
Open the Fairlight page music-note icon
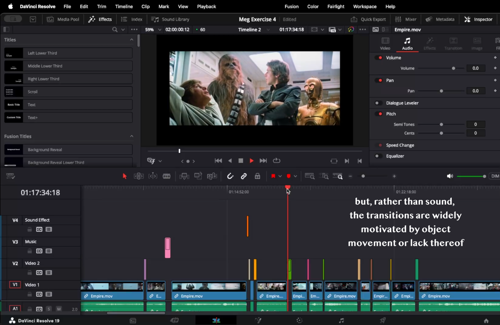pos(341,320)
